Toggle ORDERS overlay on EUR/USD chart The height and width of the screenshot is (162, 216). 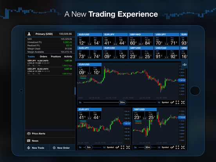(83, 76)
